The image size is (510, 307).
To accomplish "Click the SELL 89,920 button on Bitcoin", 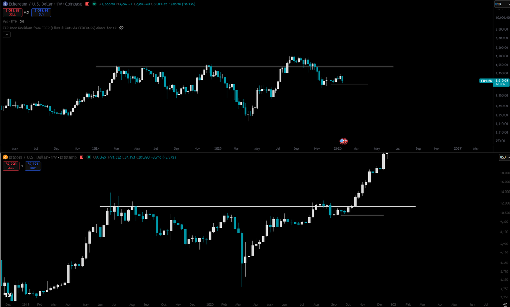I will [x=11, y=165].
